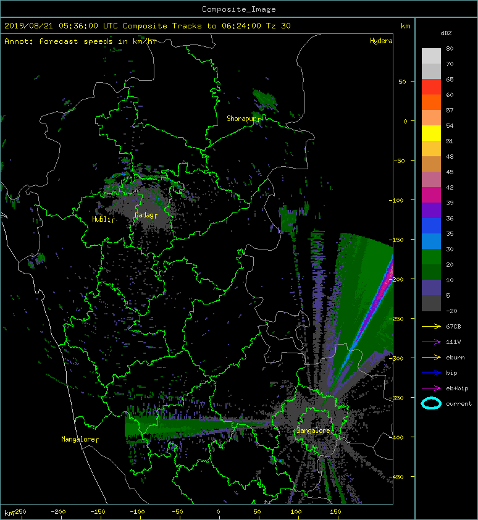Click the -450 tick on vertical axis

coord(396,477)
